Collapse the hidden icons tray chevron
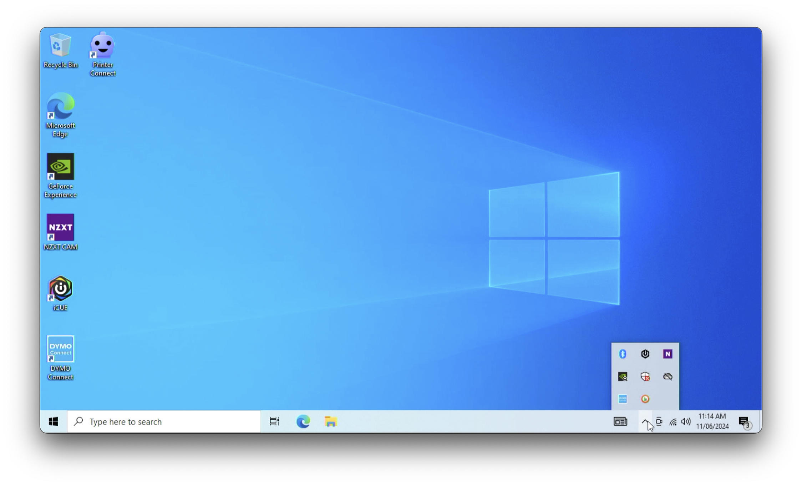 click(x=645, y=421)
